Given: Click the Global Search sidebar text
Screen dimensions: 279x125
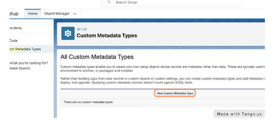Looking at the screenshot, I should tap(20, 68).
